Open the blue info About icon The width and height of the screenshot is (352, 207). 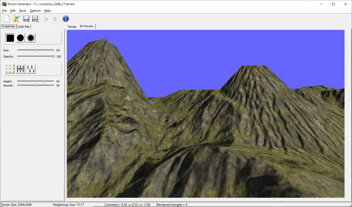pyautogui.click(x=66, y=19)
